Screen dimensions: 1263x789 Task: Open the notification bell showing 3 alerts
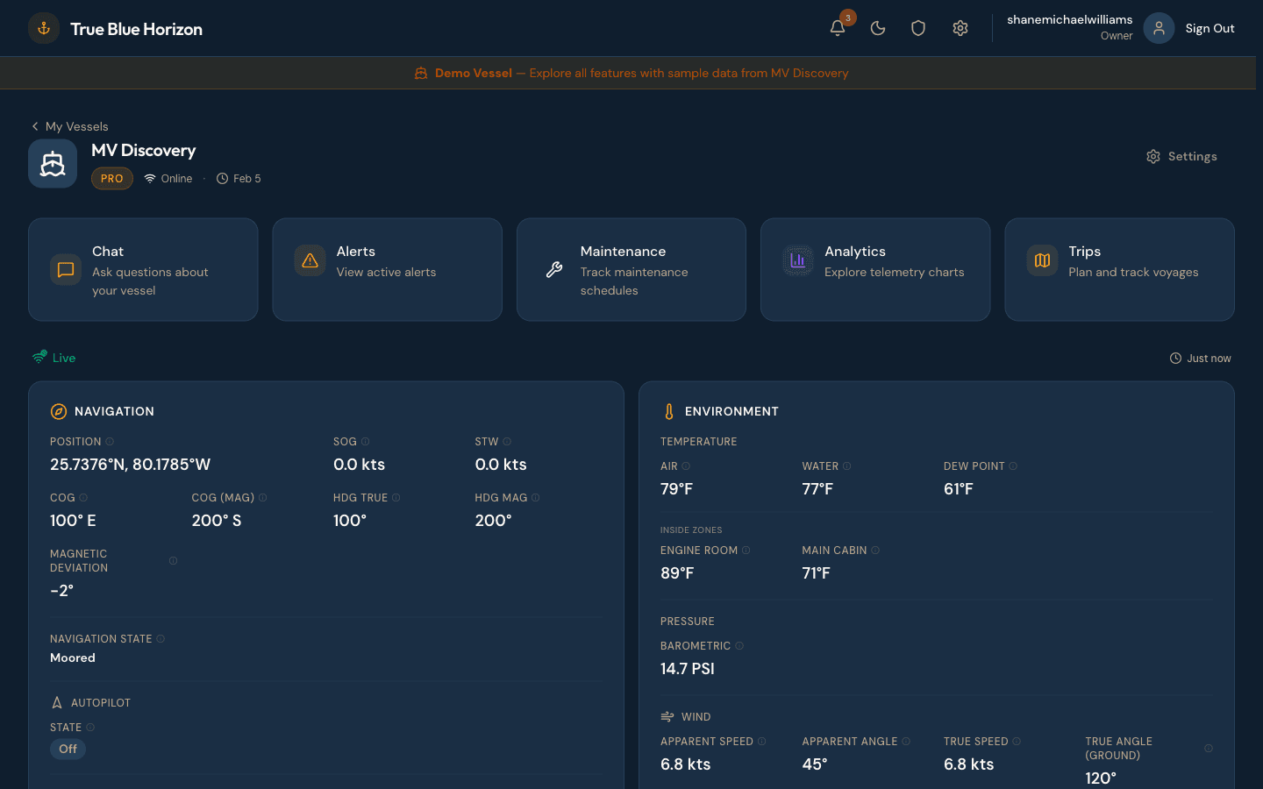(x=837, y=28)
